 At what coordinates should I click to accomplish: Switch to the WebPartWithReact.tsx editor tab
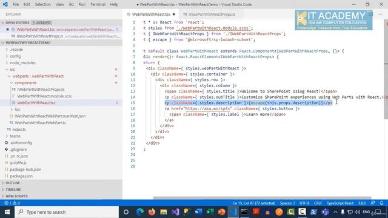(151, 15)
